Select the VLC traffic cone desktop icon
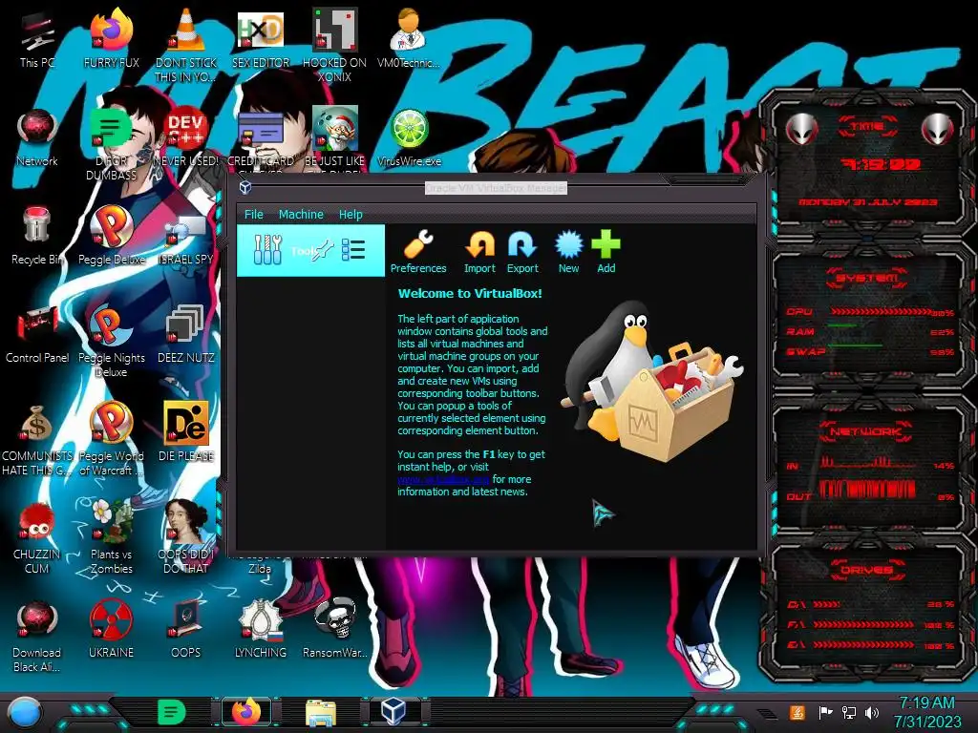 pyautogui.click(x=186, y=45)
